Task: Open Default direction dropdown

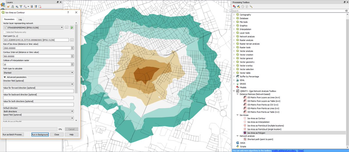Action: [38, 111]
